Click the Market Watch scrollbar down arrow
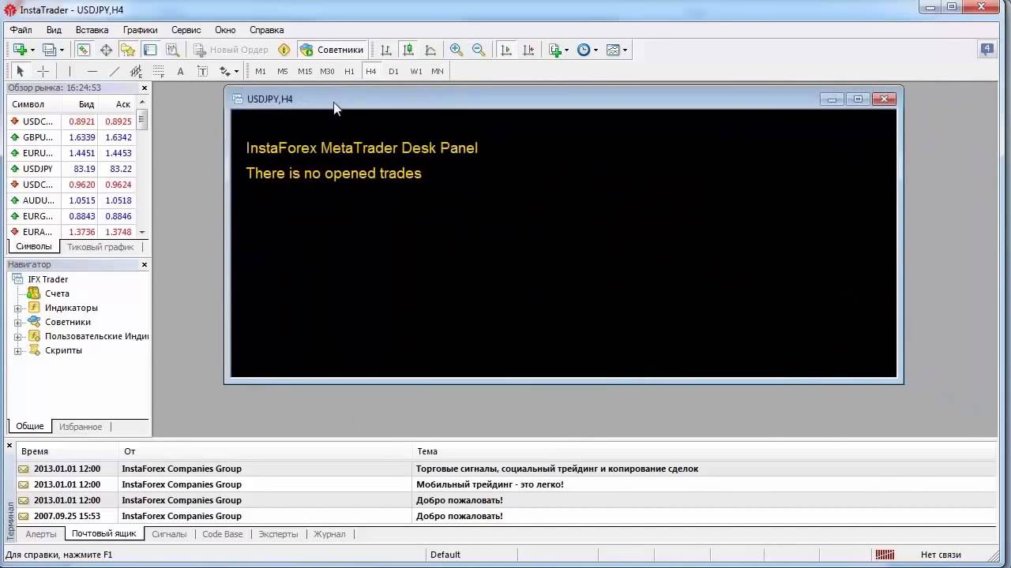The image size is (1011, 568). click(142, 232)
